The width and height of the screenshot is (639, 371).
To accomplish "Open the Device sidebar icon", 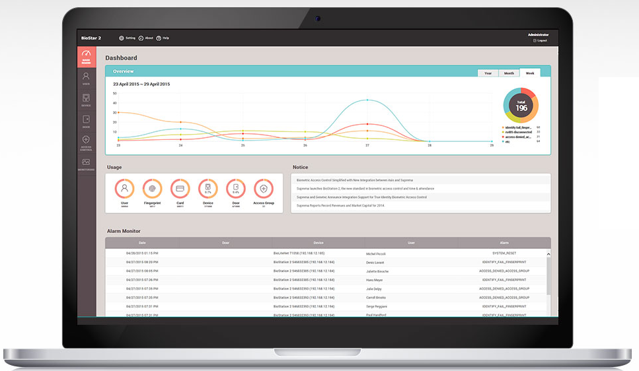I will point(86,100).
